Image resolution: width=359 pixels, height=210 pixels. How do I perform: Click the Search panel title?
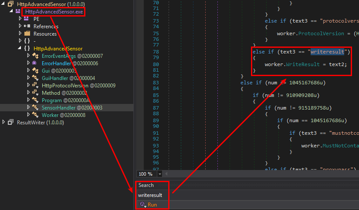146,185
